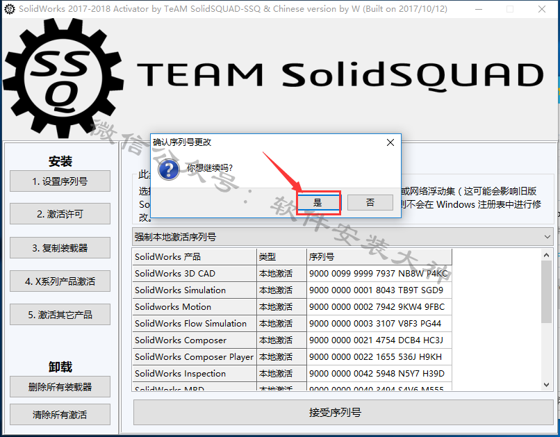
Task: Click 本地激活 type cell for SolidWorks Inspection
Action: (281, 374)
